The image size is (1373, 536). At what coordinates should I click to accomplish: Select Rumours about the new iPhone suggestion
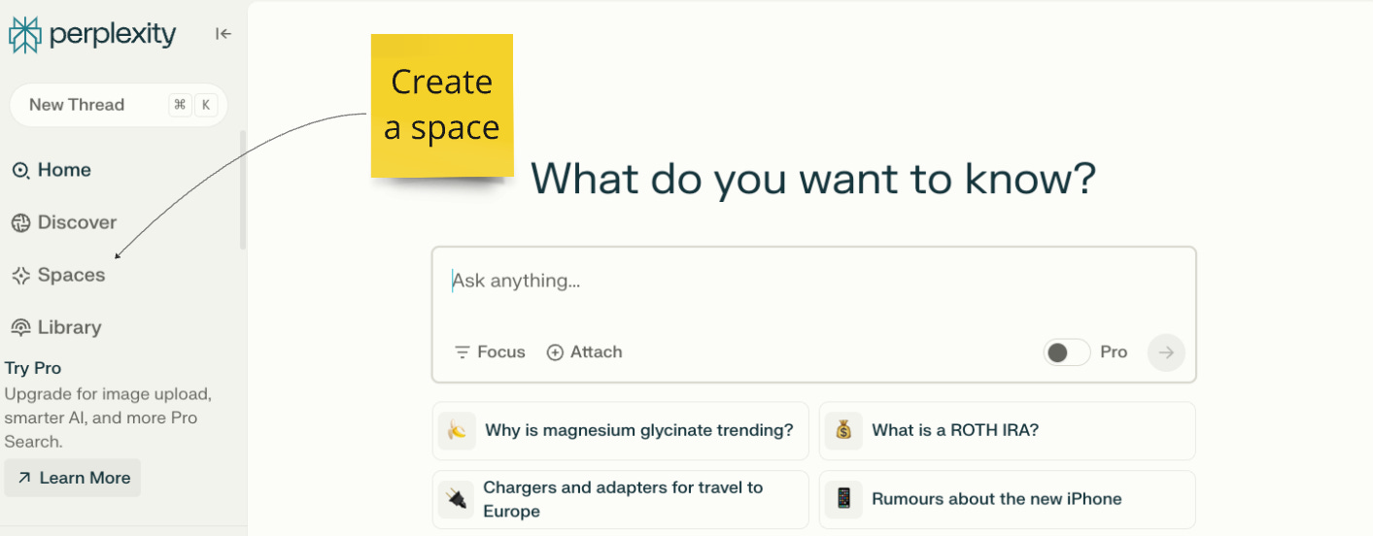(1007, 499)
